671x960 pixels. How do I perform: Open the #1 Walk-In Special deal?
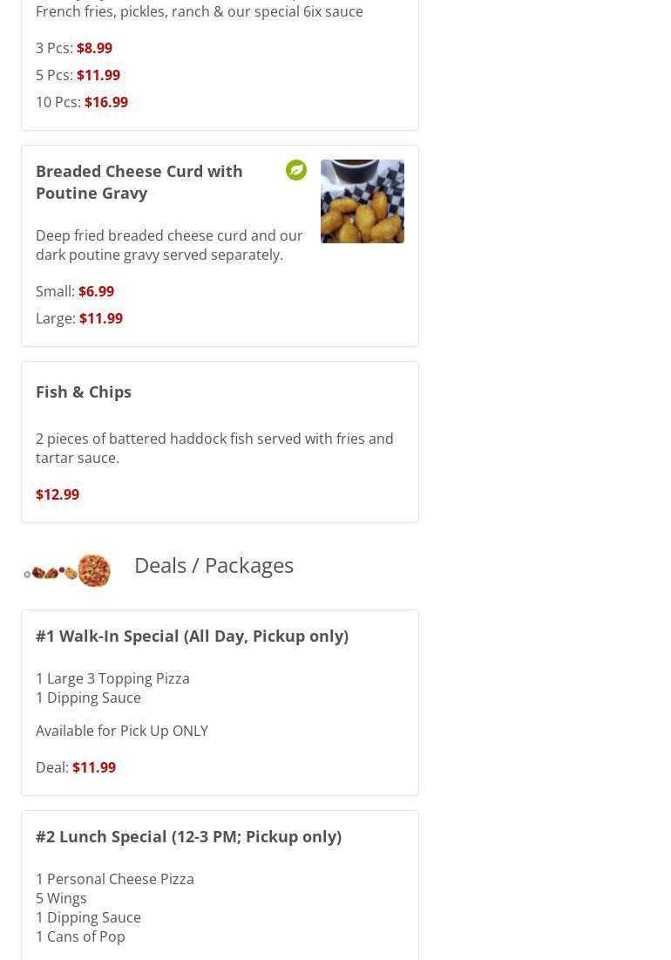(x=192, y=636)
